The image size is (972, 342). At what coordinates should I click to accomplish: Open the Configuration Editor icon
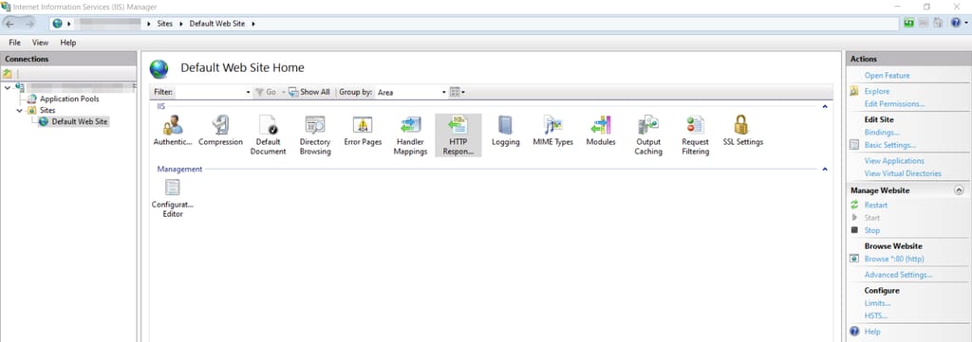173,199
